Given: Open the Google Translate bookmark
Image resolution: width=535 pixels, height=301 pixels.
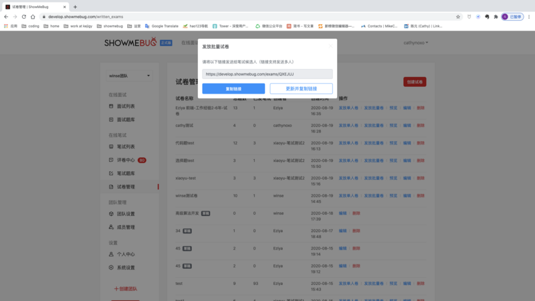Looking at the screenshot, I should coord(162,26).
